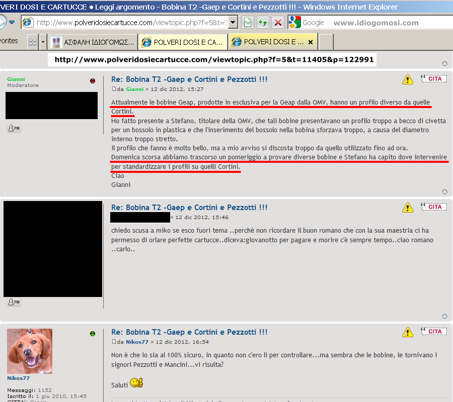Click the post icon before 'da Gianni'
This screenshot has height=402, width=453.
point(114,89)
